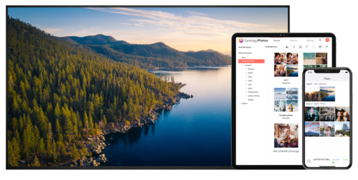Expand the Others tree node

(x=240, y=103)
